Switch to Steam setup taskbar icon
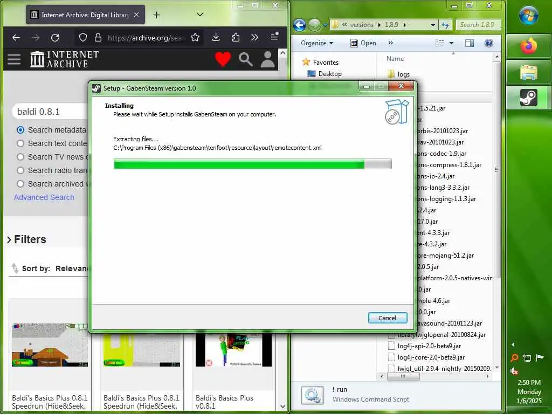 [529, 98]
